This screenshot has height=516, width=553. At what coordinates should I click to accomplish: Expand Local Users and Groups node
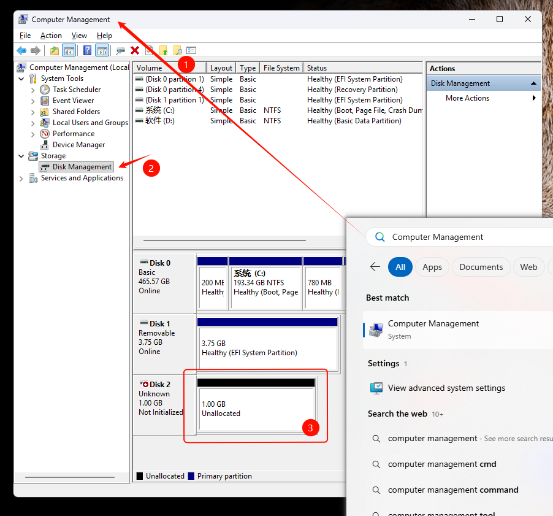[x=32, y=123]
